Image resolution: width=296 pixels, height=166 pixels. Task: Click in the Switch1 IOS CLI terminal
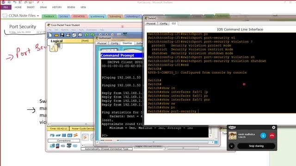[x=221, y=73]
